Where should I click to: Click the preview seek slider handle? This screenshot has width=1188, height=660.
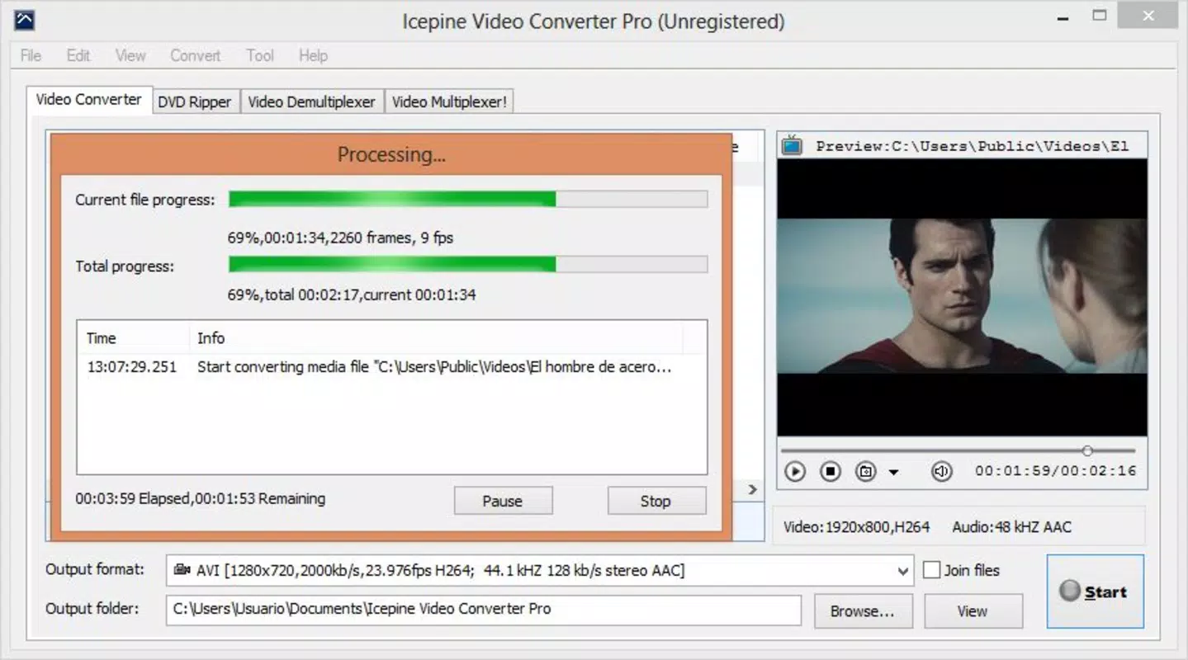click(1087, 450)
